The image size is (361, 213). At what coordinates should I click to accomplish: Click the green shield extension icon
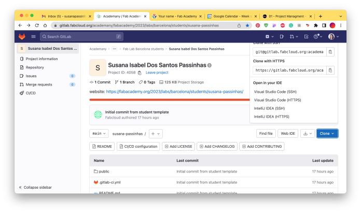click(x=266, y=25)
